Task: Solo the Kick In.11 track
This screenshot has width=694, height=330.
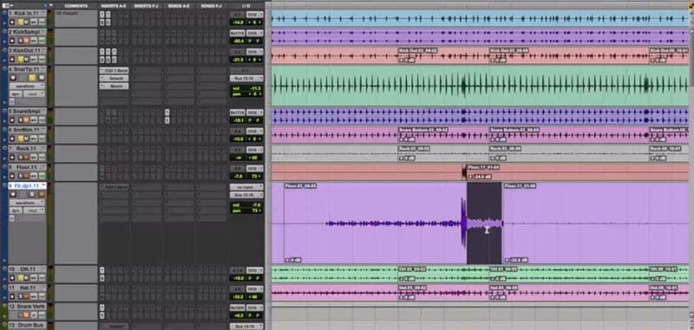Action: [x=20, y=23]
